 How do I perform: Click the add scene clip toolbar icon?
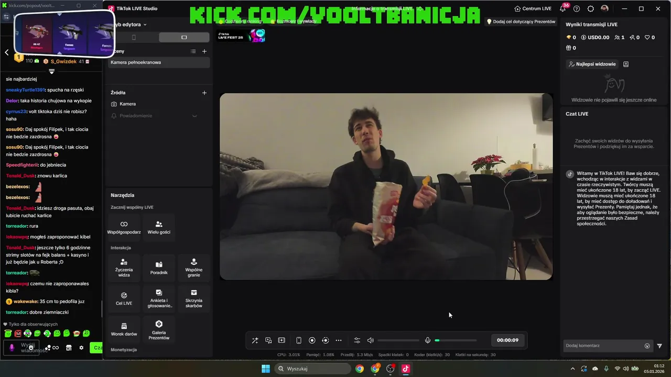click(x=282, y=340)
